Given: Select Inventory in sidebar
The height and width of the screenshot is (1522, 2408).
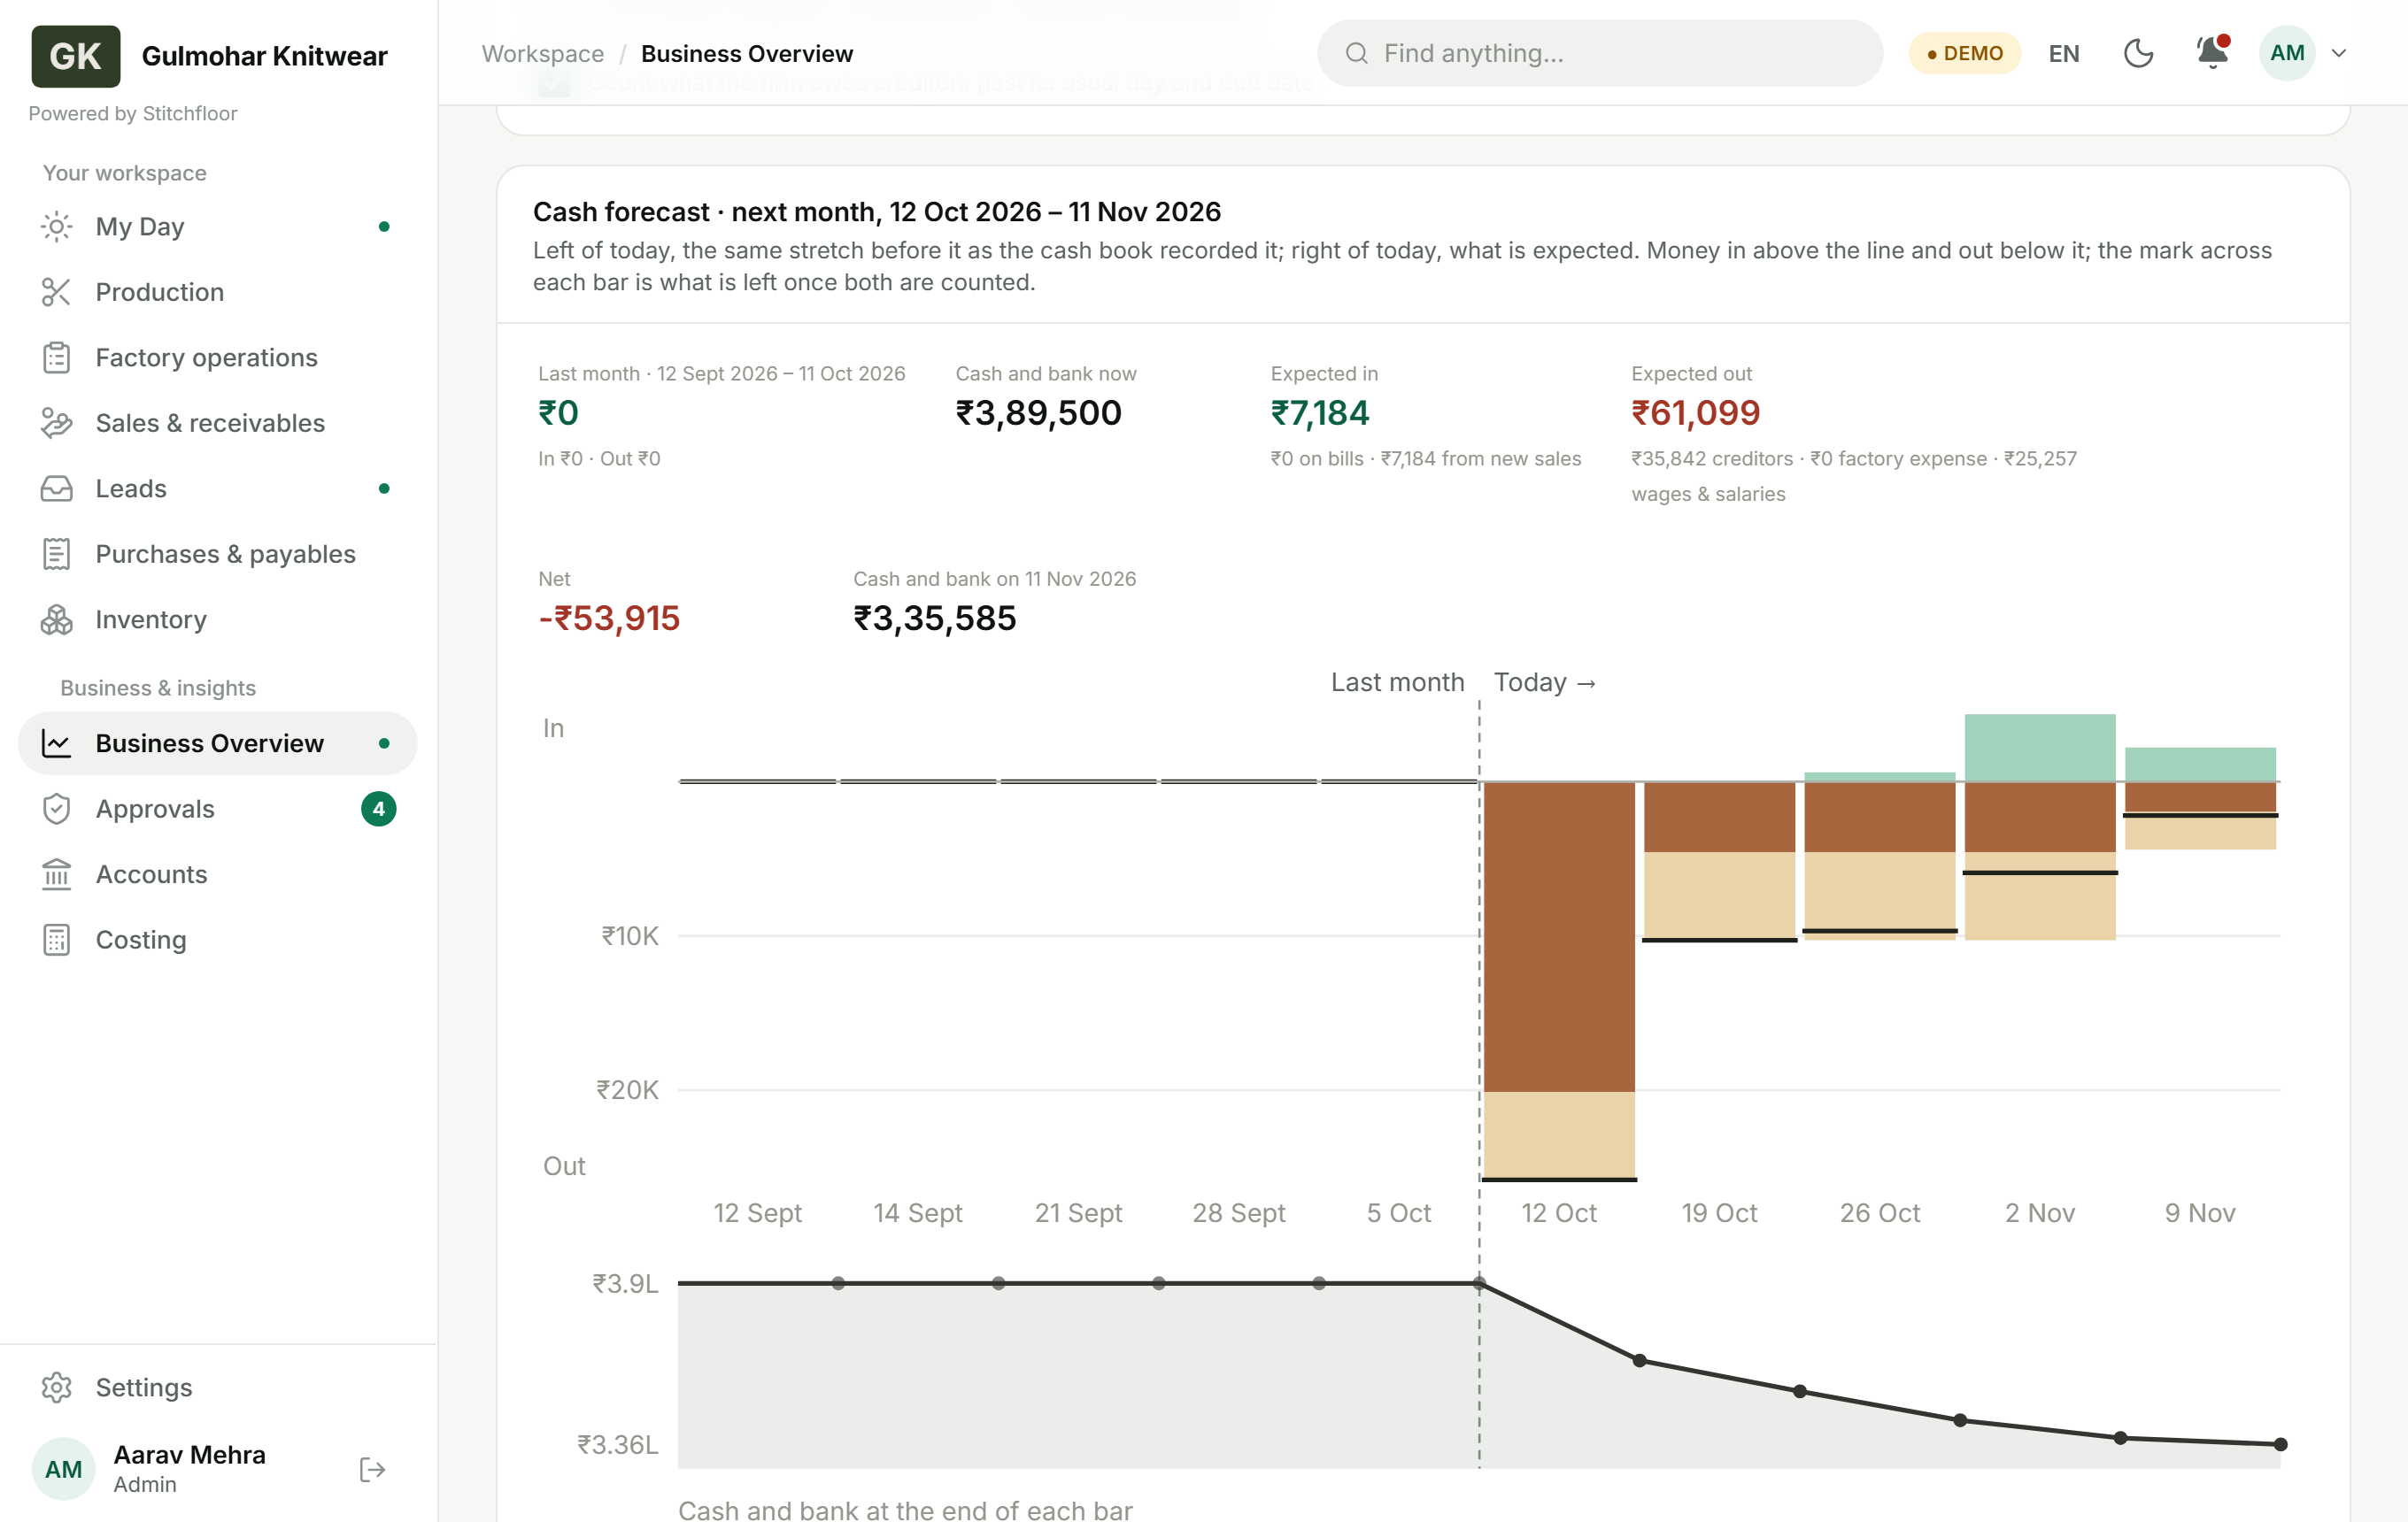Looking at the screenshot, I should [217, 619].
